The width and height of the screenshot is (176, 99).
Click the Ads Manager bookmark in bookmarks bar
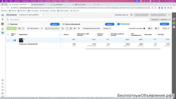pos(44,11)
